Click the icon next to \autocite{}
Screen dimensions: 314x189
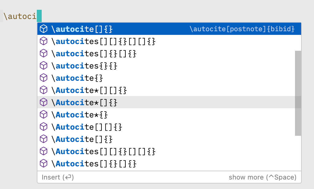point(43,78)
